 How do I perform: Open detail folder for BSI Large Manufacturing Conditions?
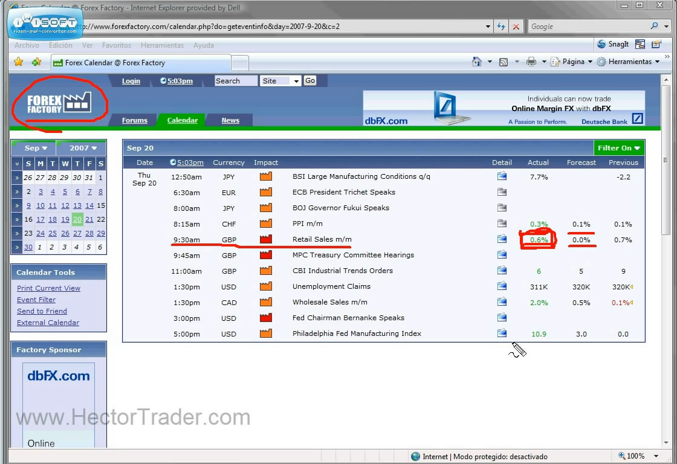pos(502,176)
